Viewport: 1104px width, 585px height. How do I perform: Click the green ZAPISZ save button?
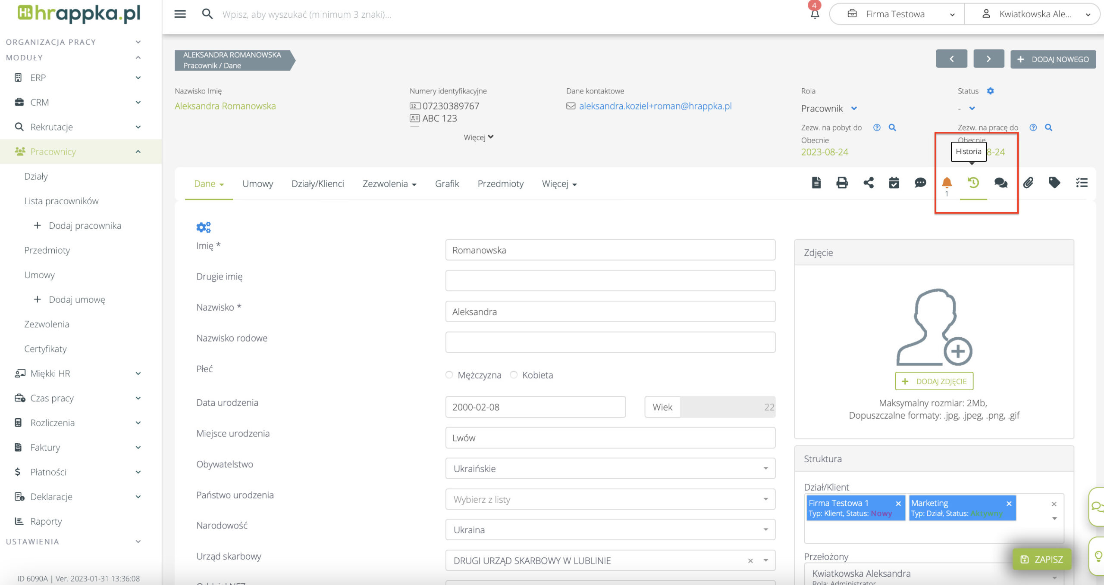1041,559
